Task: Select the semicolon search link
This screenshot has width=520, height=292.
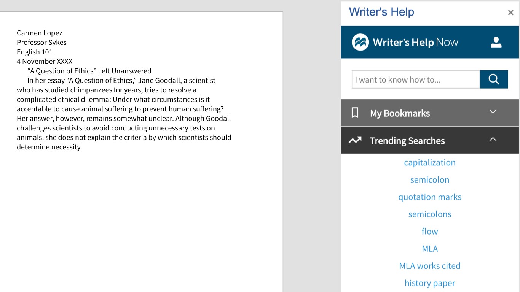Action: pyautogui.click(x=429, y=179)
